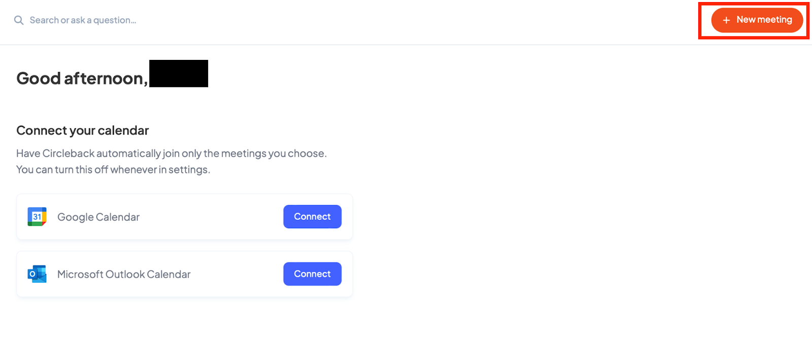Click empty space inside Google Calendar card
This screenshot has height=341, width=812.
pyautogui.click(x=213, y=217)
